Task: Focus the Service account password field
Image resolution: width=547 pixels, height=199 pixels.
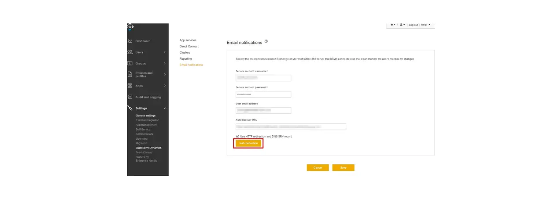Action: click(x=263, y=94)
